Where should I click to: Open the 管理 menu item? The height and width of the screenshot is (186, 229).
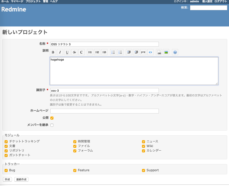tap(45, 2)
